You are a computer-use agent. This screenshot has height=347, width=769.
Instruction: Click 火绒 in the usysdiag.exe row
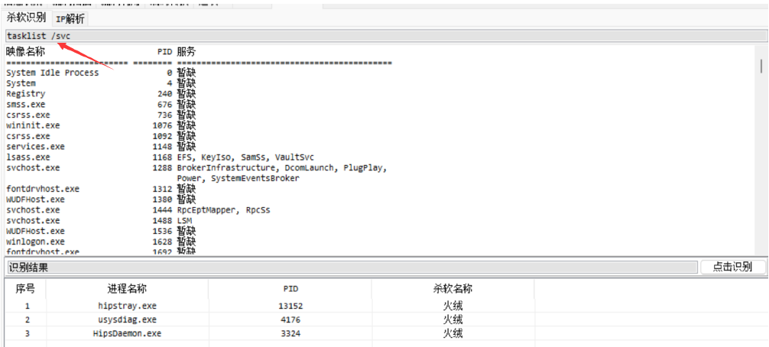453,319
